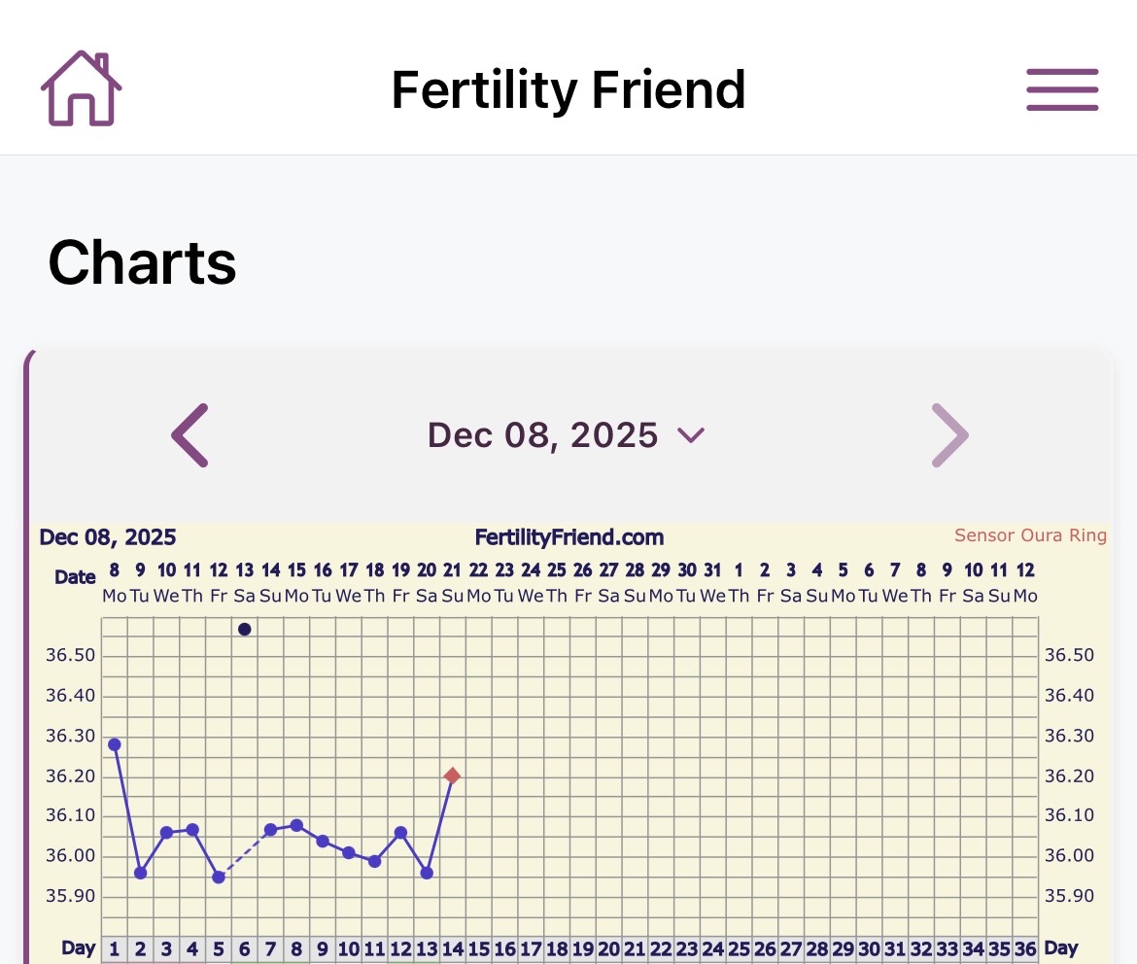The height and width of the screenshot is (964, 1137).
Task: Advance to next chart cycle
Action: tap(949, 435)
